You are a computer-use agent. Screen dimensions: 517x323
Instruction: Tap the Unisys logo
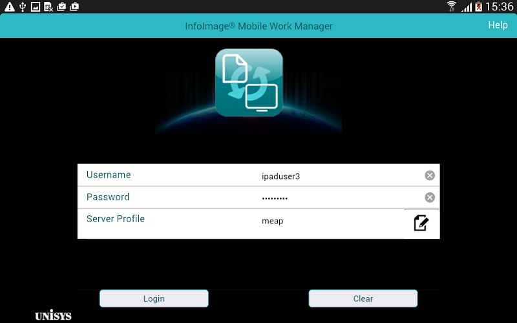(x=53, y=315)
